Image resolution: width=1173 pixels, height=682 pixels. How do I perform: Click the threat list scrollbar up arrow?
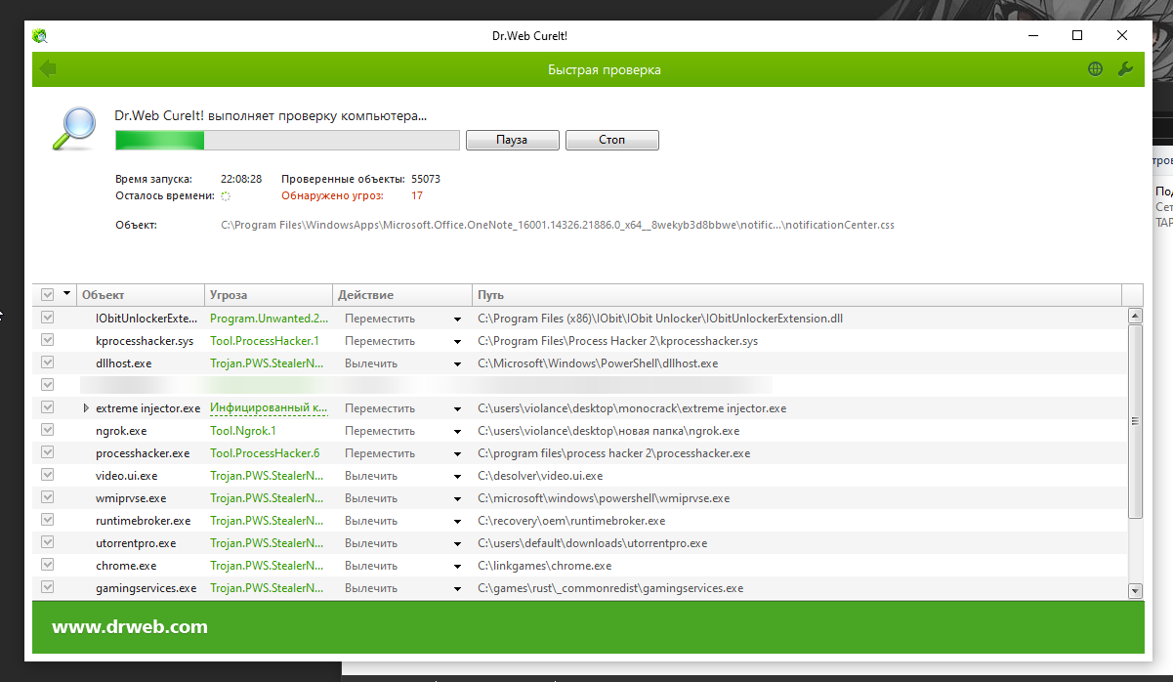(1135, 316)
